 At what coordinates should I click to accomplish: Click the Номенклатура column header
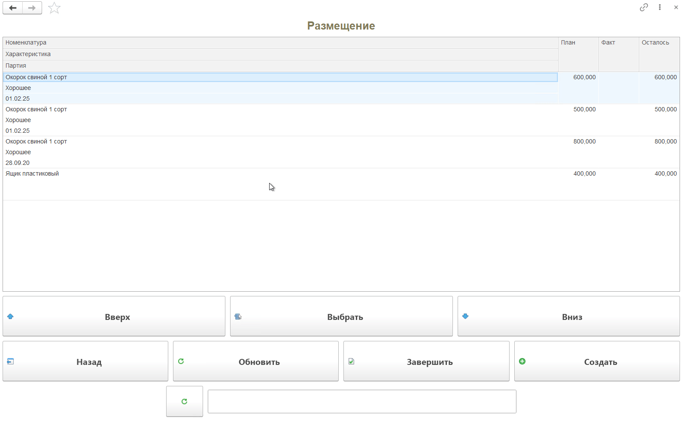pyautogui.click(x=26, y=43)
